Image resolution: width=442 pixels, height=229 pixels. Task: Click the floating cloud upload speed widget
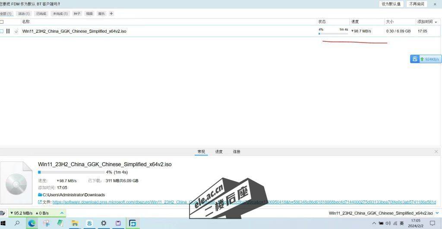(426, 59)
